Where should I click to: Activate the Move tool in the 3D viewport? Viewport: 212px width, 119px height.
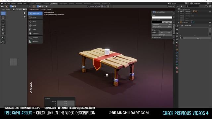click(x=35, y=21)
